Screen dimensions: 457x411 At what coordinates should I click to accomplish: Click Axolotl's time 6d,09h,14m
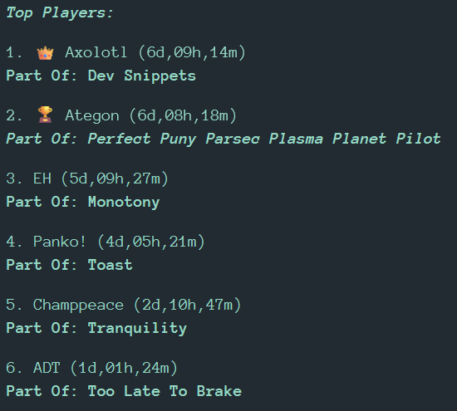(192, 53)
